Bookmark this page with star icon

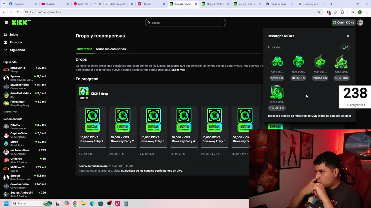(319, 12)
